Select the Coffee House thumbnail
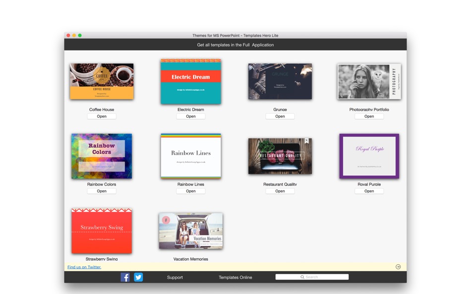 point(102,81)
